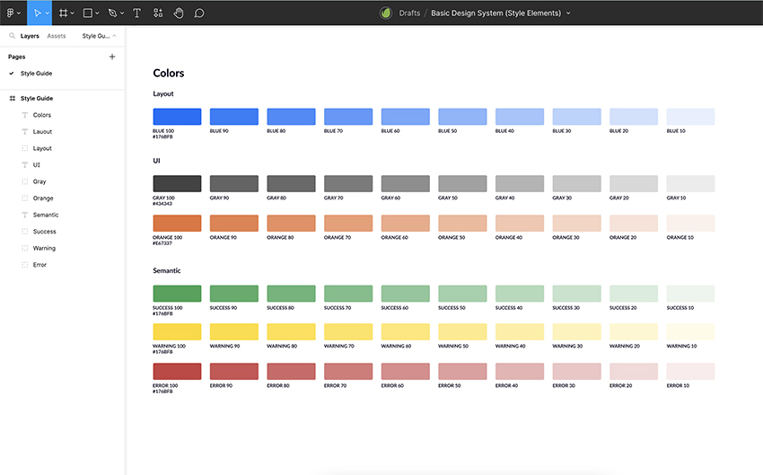Screen dimensions: 763x475
Task: Expand Frame tool options arrow
Action: click(72, 13)
